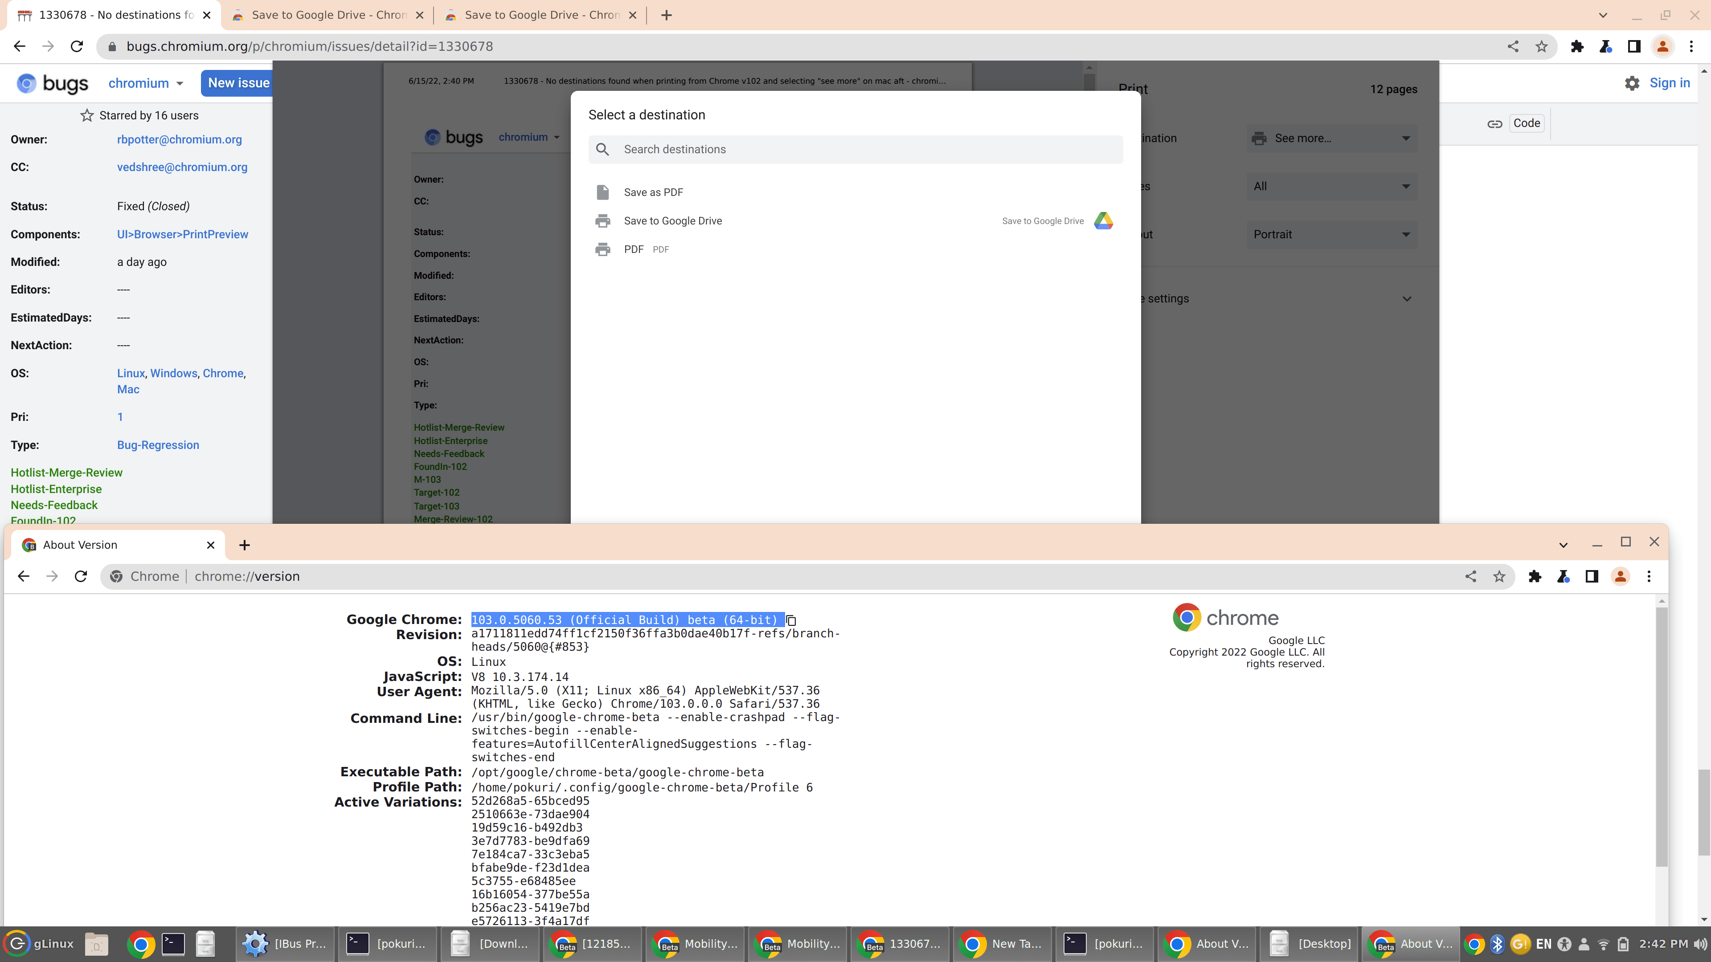Image resolution: width=1711 pixels, height=962 pixels.
Task: Choose Save as PDF destination
Action: [x=855, y=192]
